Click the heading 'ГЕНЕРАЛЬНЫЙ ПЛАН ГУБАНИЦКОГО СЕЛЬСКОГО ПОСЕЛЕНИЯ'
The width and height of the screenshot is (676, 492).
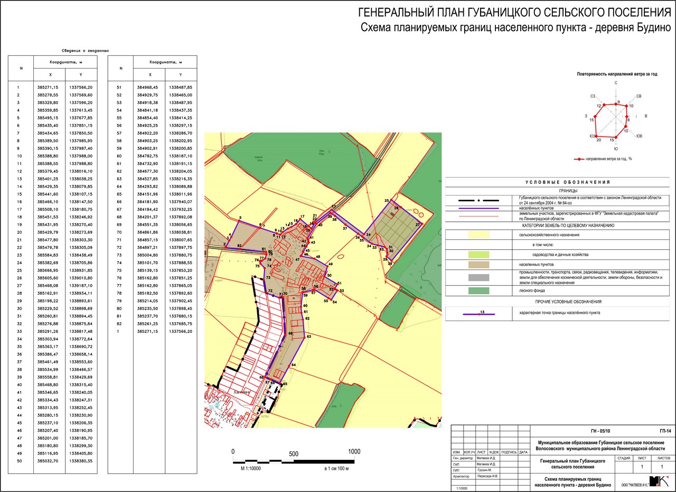513,13
